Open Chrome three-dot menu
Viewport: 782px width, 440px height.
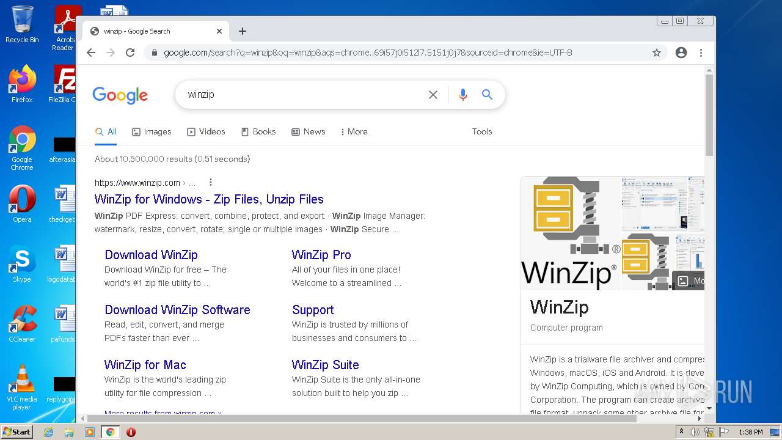701,53
